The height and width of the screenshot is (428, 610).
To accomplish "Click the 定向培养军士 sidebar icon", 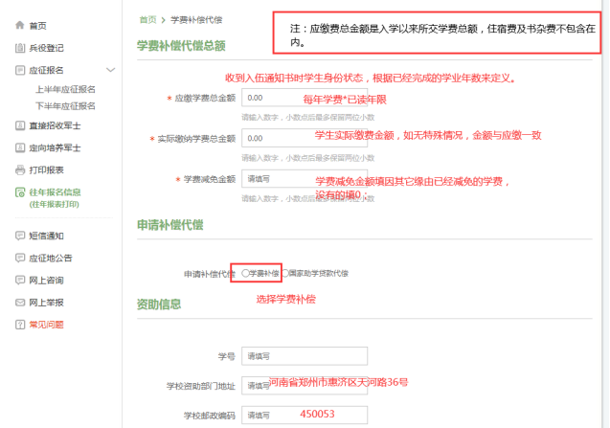I will [x=20, y=147].
